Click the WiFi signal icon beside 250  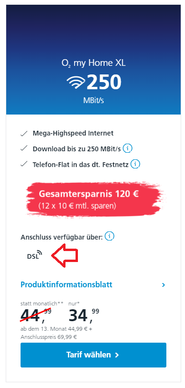pyautogui.click(x=76, y=82)
